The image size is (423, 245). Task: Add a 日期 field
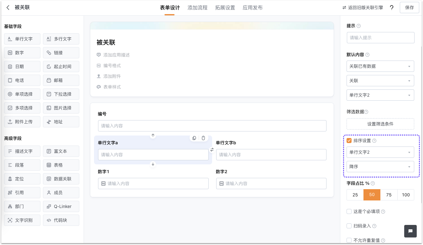[x=22, y=67]
